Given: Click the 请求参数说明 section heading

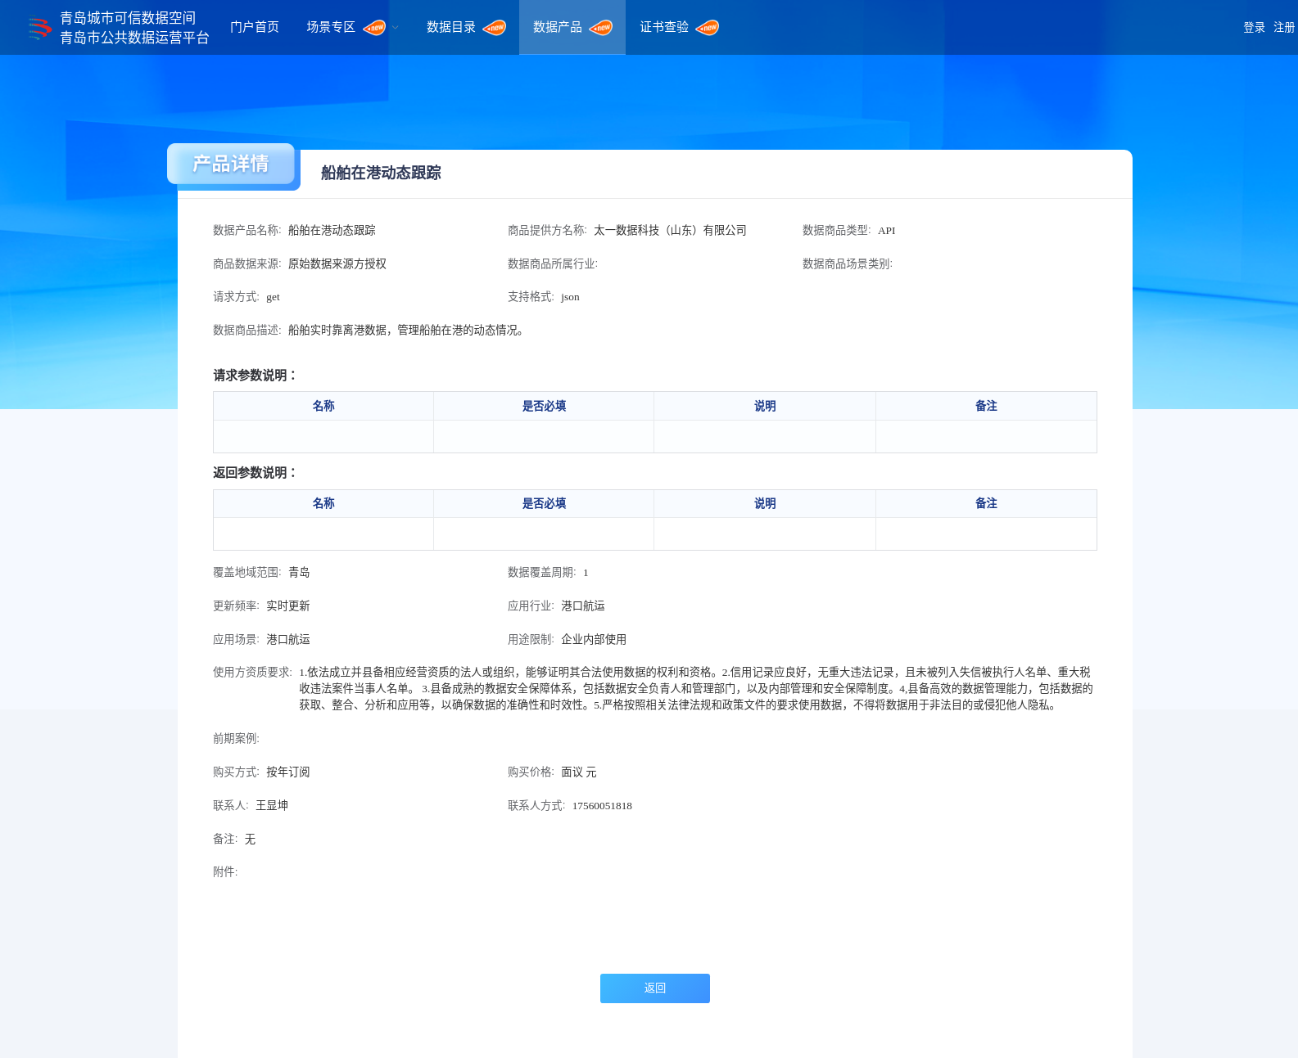Looking at the screenshot, I should pyautogui.click(x=256, y=376).
